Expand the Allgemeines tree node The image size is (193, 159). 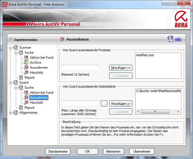coord(10,113)
